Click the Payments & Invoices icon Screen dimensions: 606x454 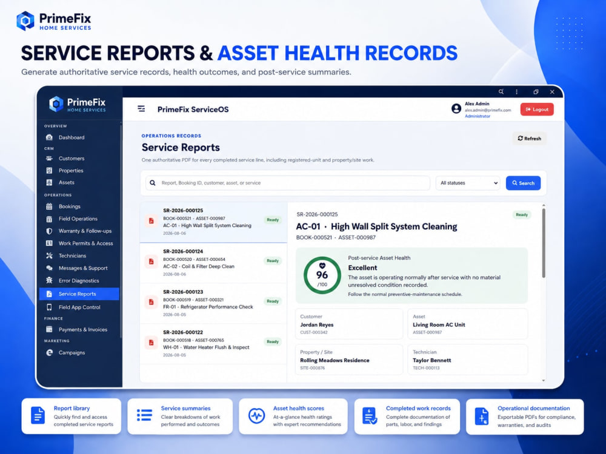[49, 329]
